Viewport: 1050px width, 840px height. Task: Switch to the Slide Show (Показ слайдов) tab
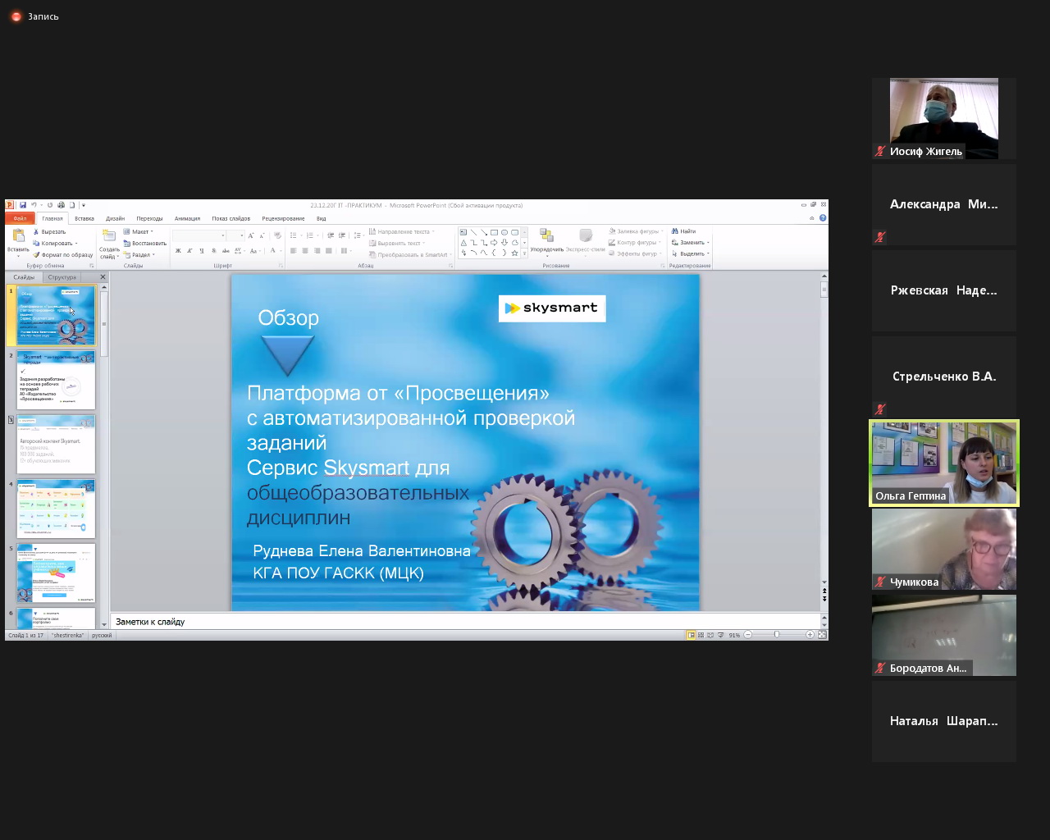tap(231, 218)
